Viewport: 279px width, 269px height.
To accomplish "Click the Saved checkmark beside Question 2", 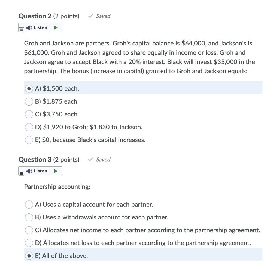I will (x=90, y=16).
